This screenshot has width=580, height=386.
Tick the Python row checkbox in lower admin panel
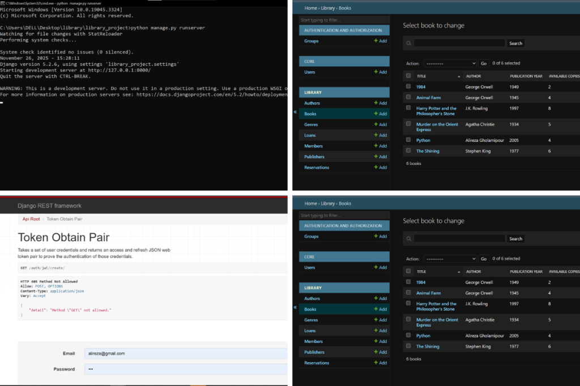(408, 336)
